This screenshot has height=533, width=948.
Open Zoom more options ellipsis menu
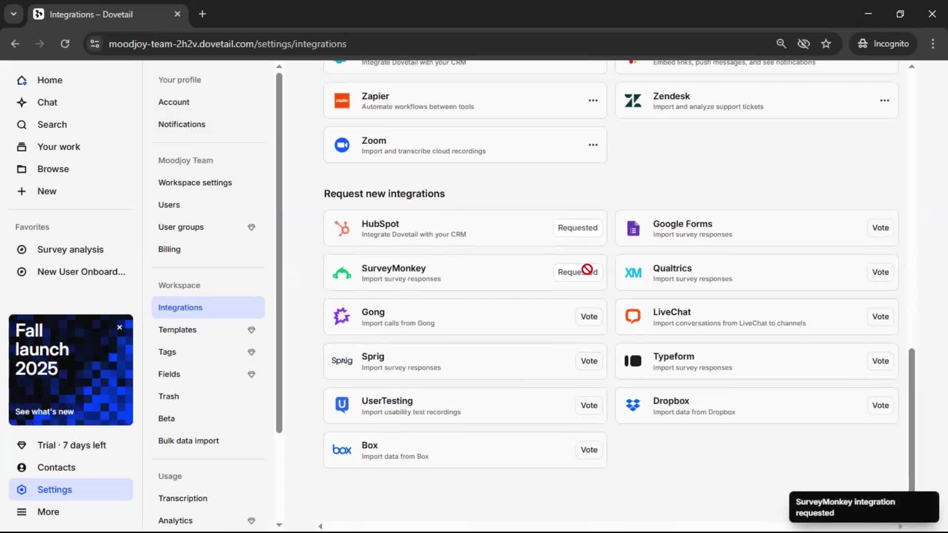tap(593, 145)
